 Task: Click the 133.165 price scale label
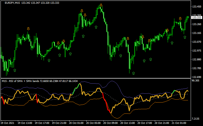[x=197, y=33]
